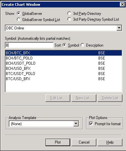Open Help for this dialog
The image size is (126, 151).
pos(110,142)
